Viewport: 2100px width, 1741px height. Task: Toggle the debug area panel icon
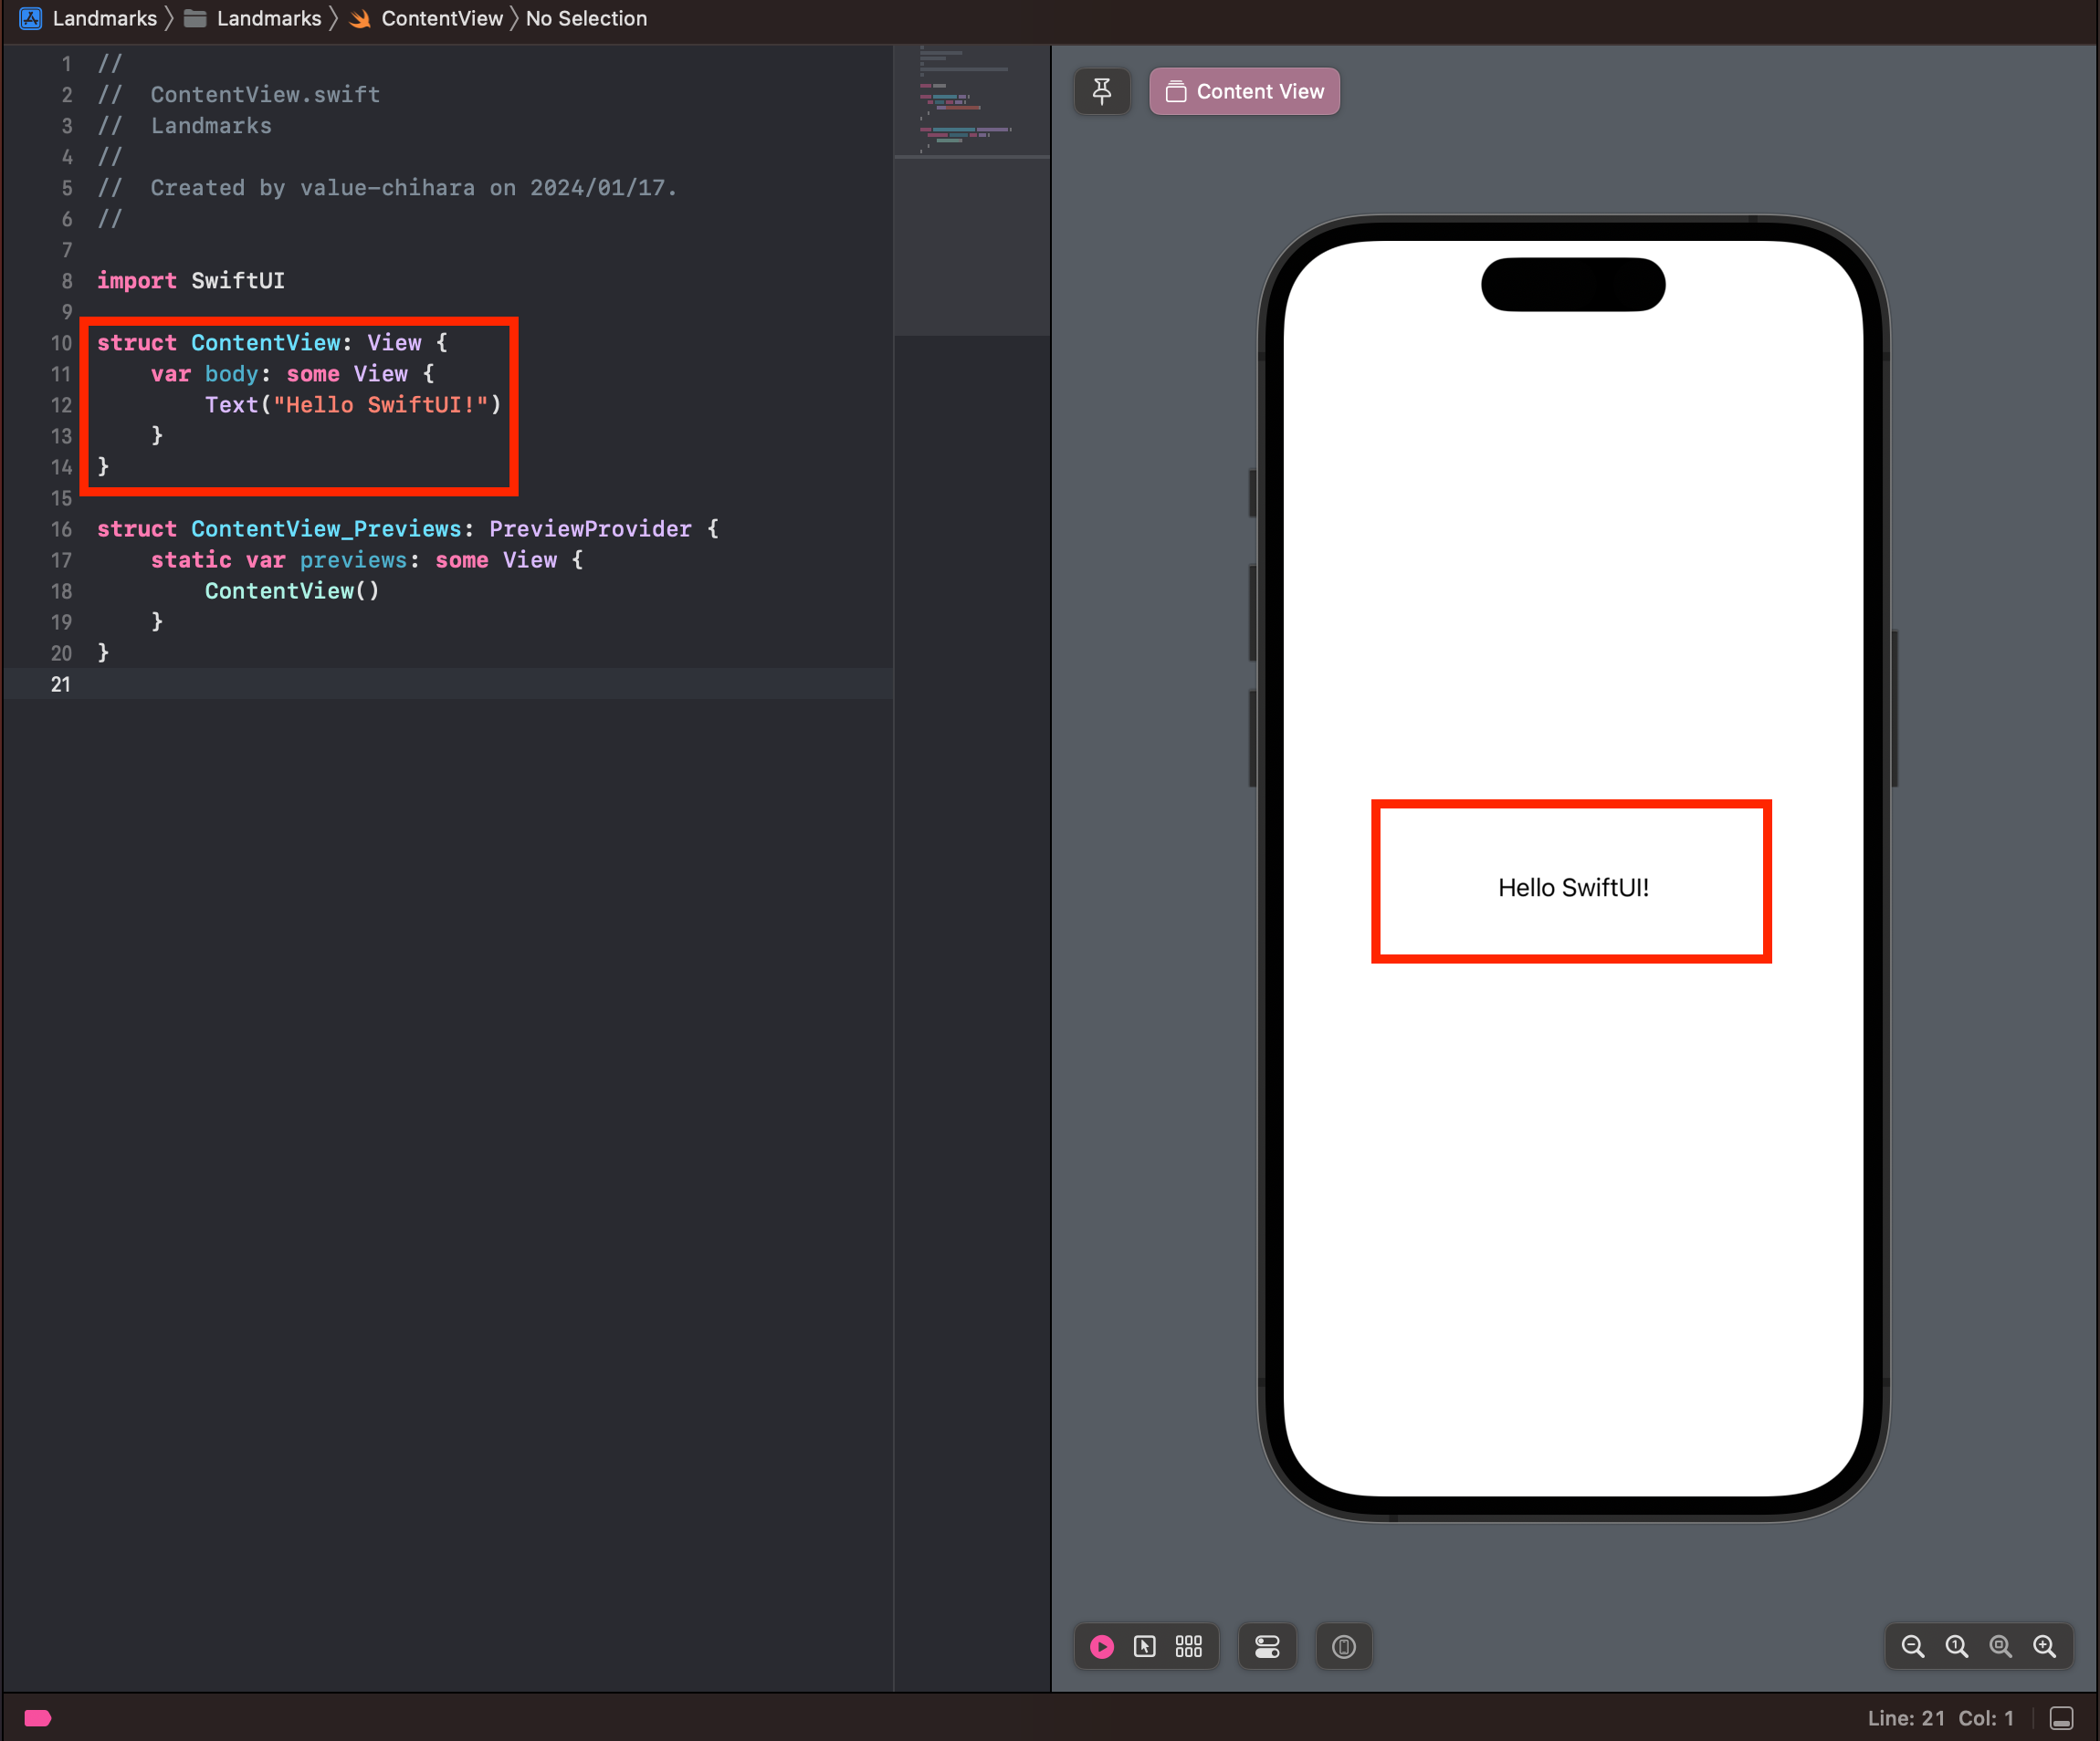[x=2061, y=1718]
